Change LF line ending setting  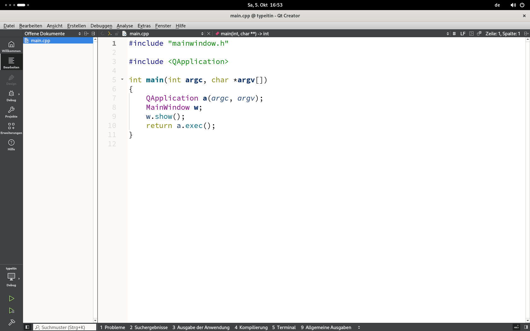point(463,33)
